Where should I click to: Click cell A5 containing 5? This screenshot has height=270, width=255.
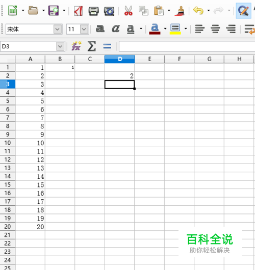click(x=30, y=101)
